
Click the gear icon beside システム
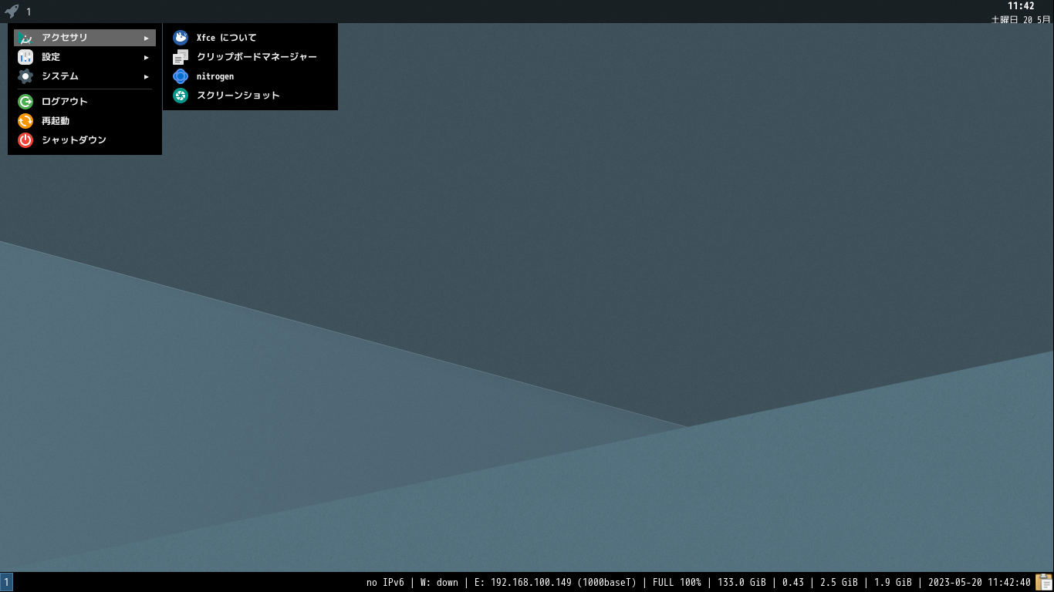coord(25,76)
